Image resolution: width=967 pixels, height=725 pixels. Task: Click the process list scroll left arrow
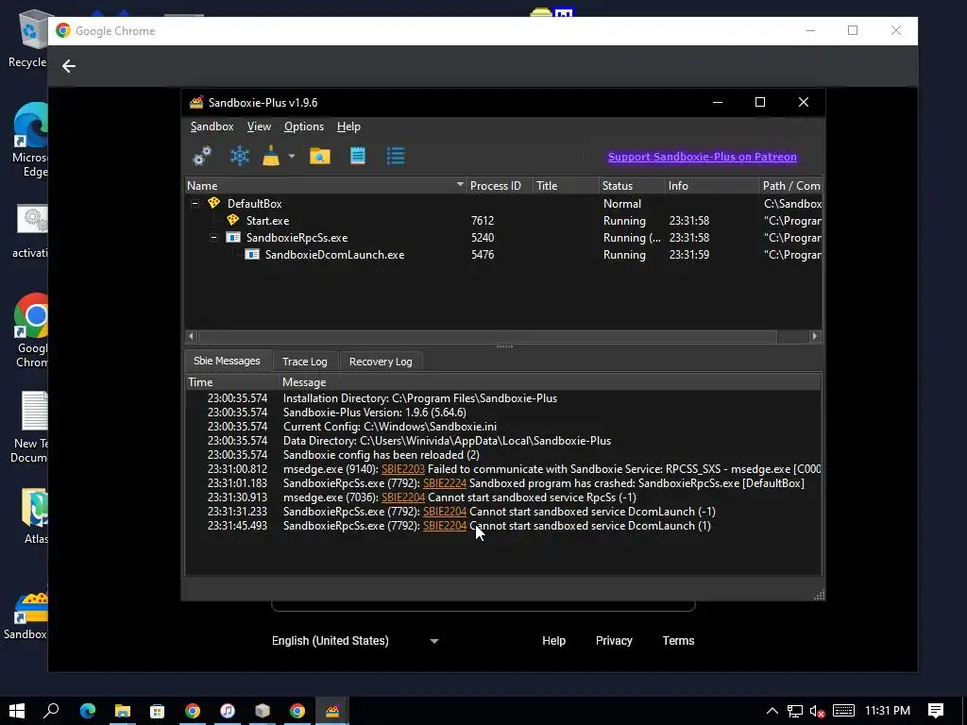point(191,336)
